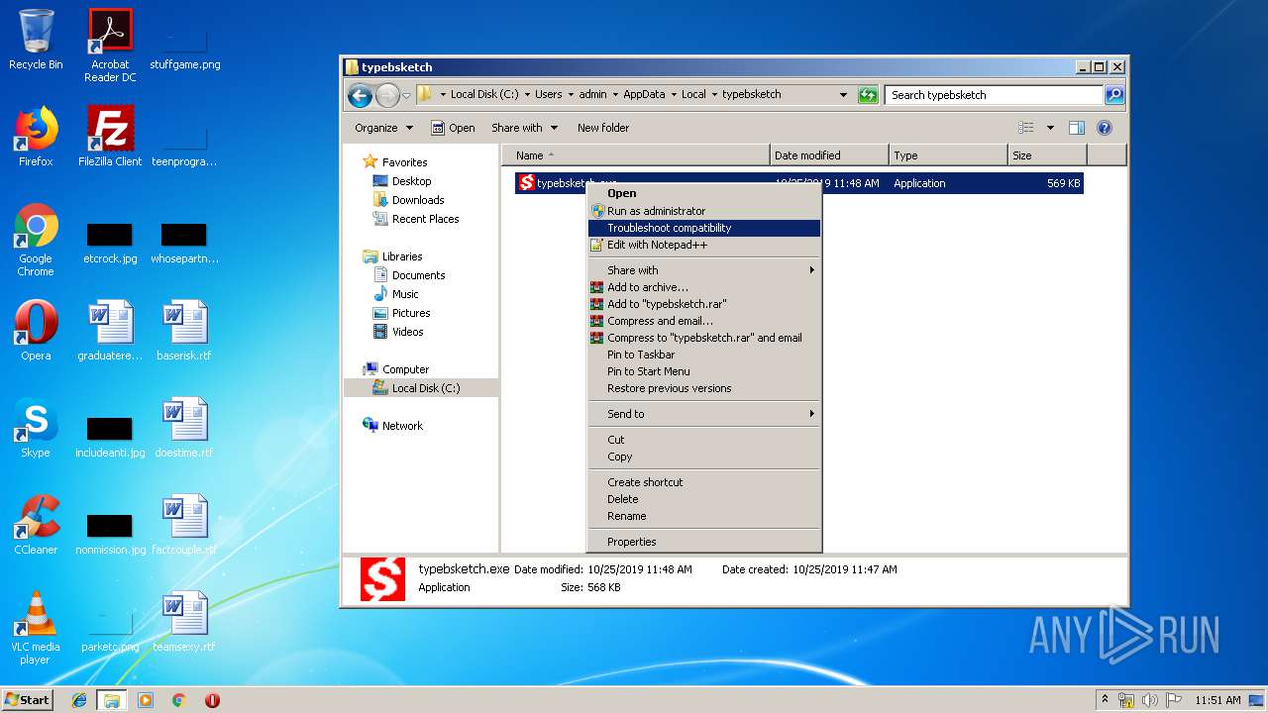Sort by Date modified column header
1268x713 pixels.
point(829,155)
